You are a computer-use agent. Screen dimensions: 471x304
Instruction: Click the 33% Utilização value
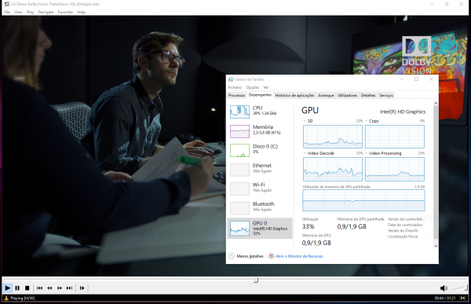(309, 226)
